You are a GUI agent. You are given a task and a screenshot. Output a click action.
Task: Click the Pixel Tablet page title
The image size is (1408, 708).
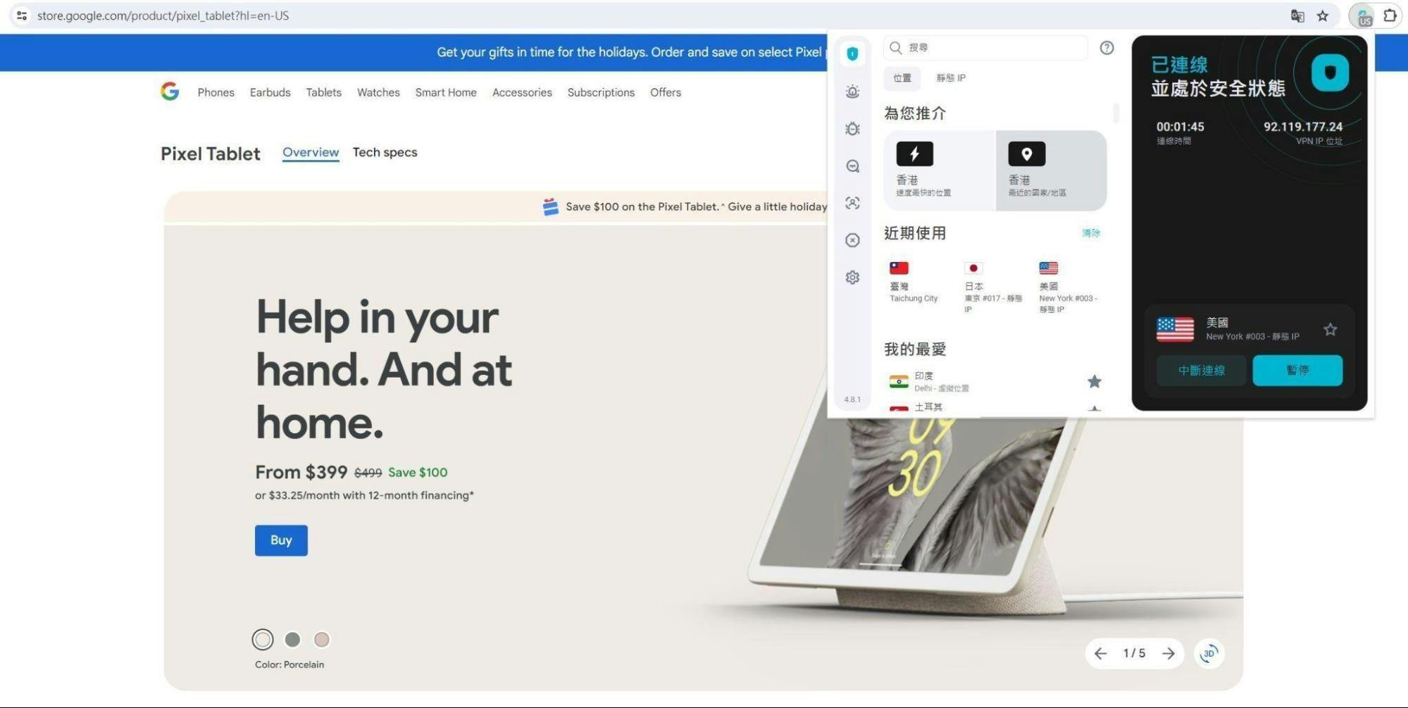click(210, 154)
